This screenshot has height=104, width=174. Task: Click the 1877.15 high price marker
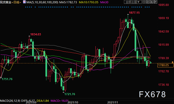[x=134, y=13]
